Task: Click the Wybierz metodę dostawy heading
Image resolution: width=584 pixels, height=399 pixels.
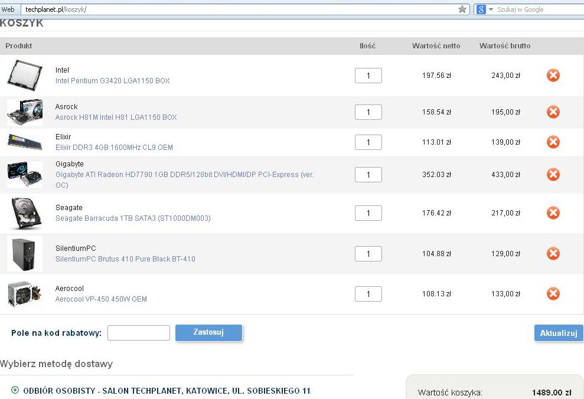Action: 56,364
